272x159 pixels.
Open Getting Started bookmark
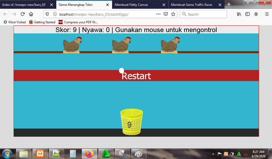(x=42, y=22)
